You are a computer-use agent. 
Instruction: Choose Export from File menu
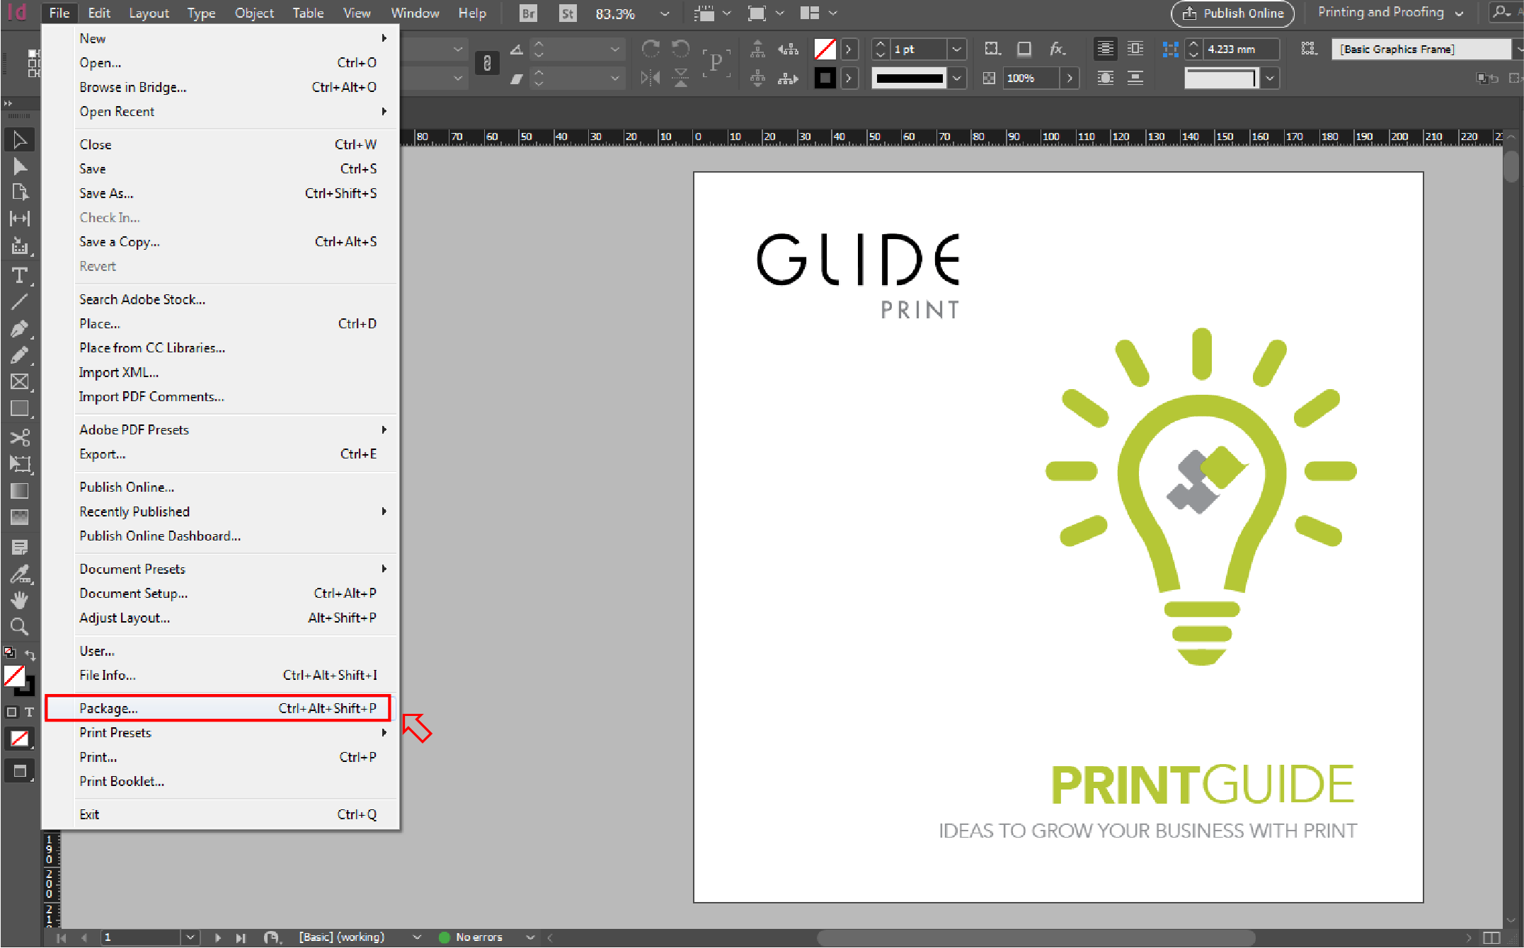click(x=234, y=453)
